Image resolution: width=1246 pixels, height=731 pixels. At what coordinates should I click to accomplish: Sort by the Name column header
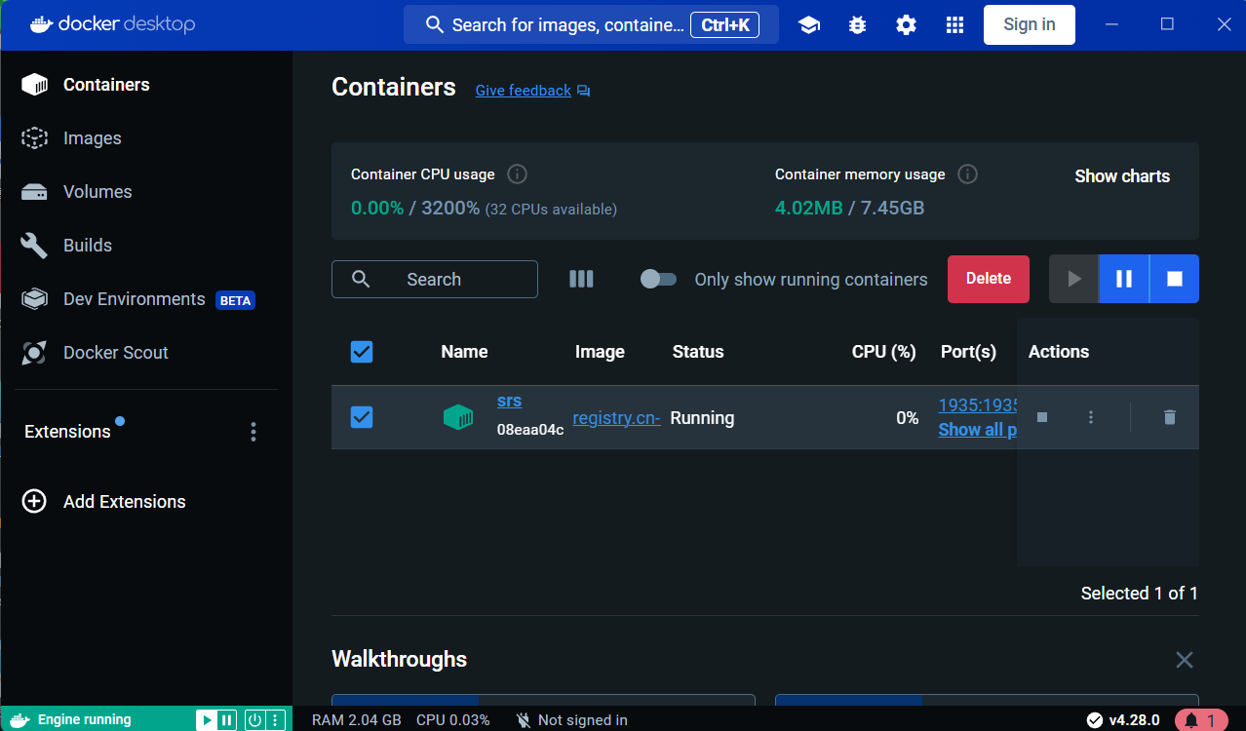[464, 352]
